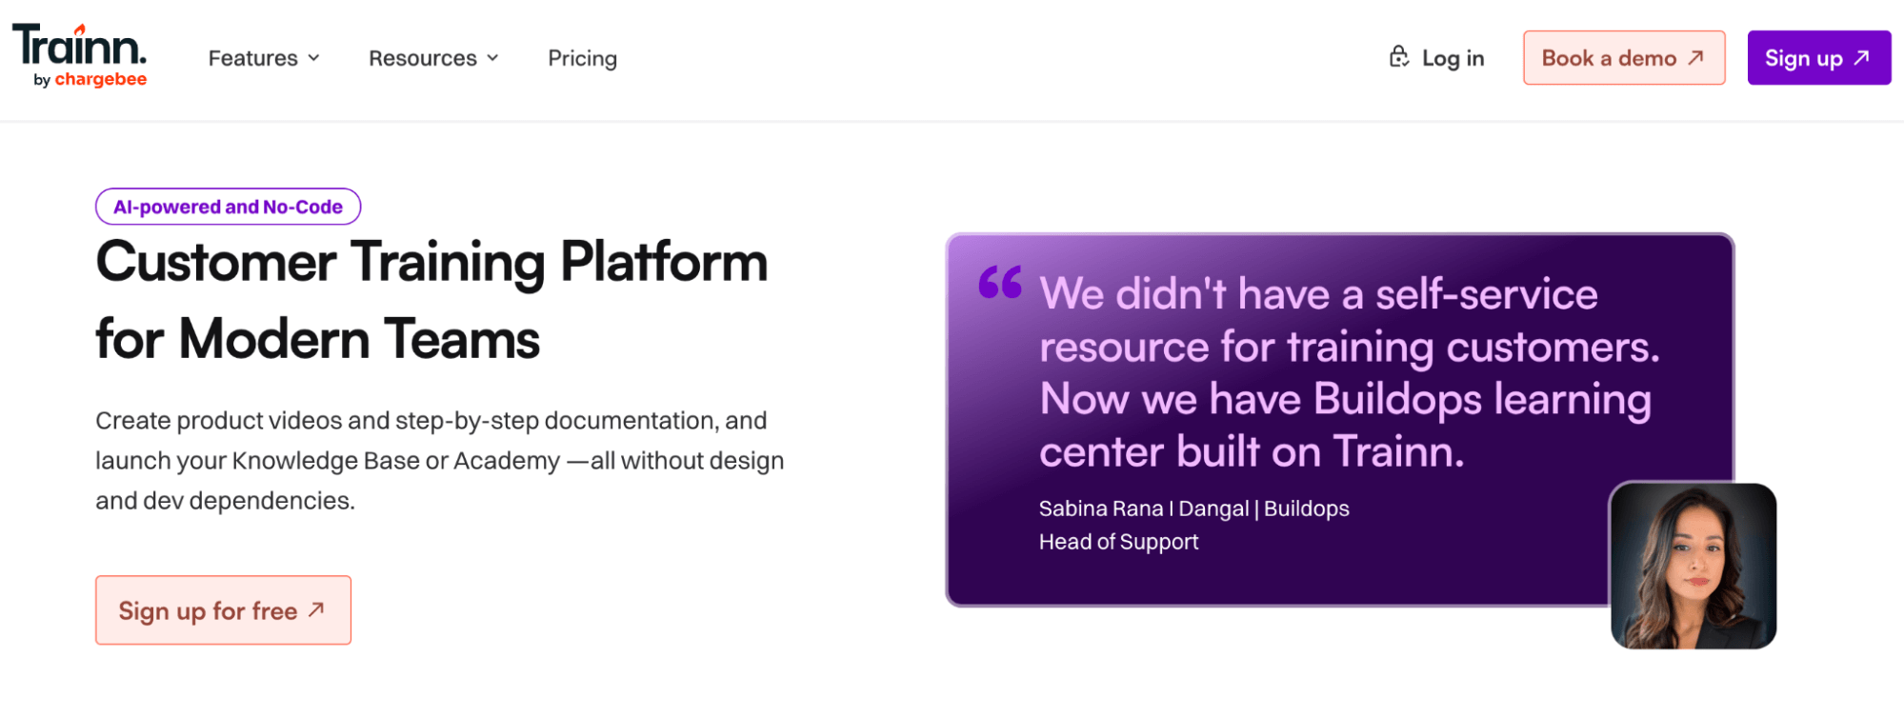Click the purple quotation mark icon
1904x717 pixels.
(x=1000, y=282)
